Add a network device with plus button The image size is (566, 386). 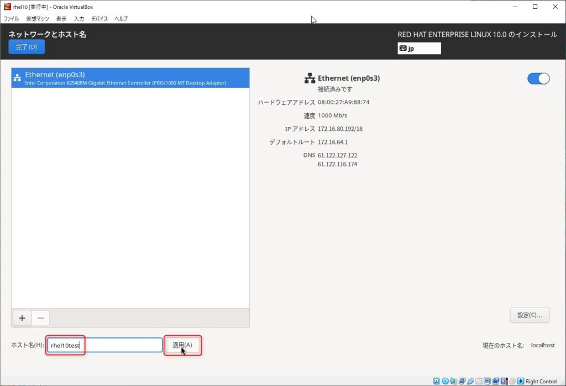[x=22, y=318]
